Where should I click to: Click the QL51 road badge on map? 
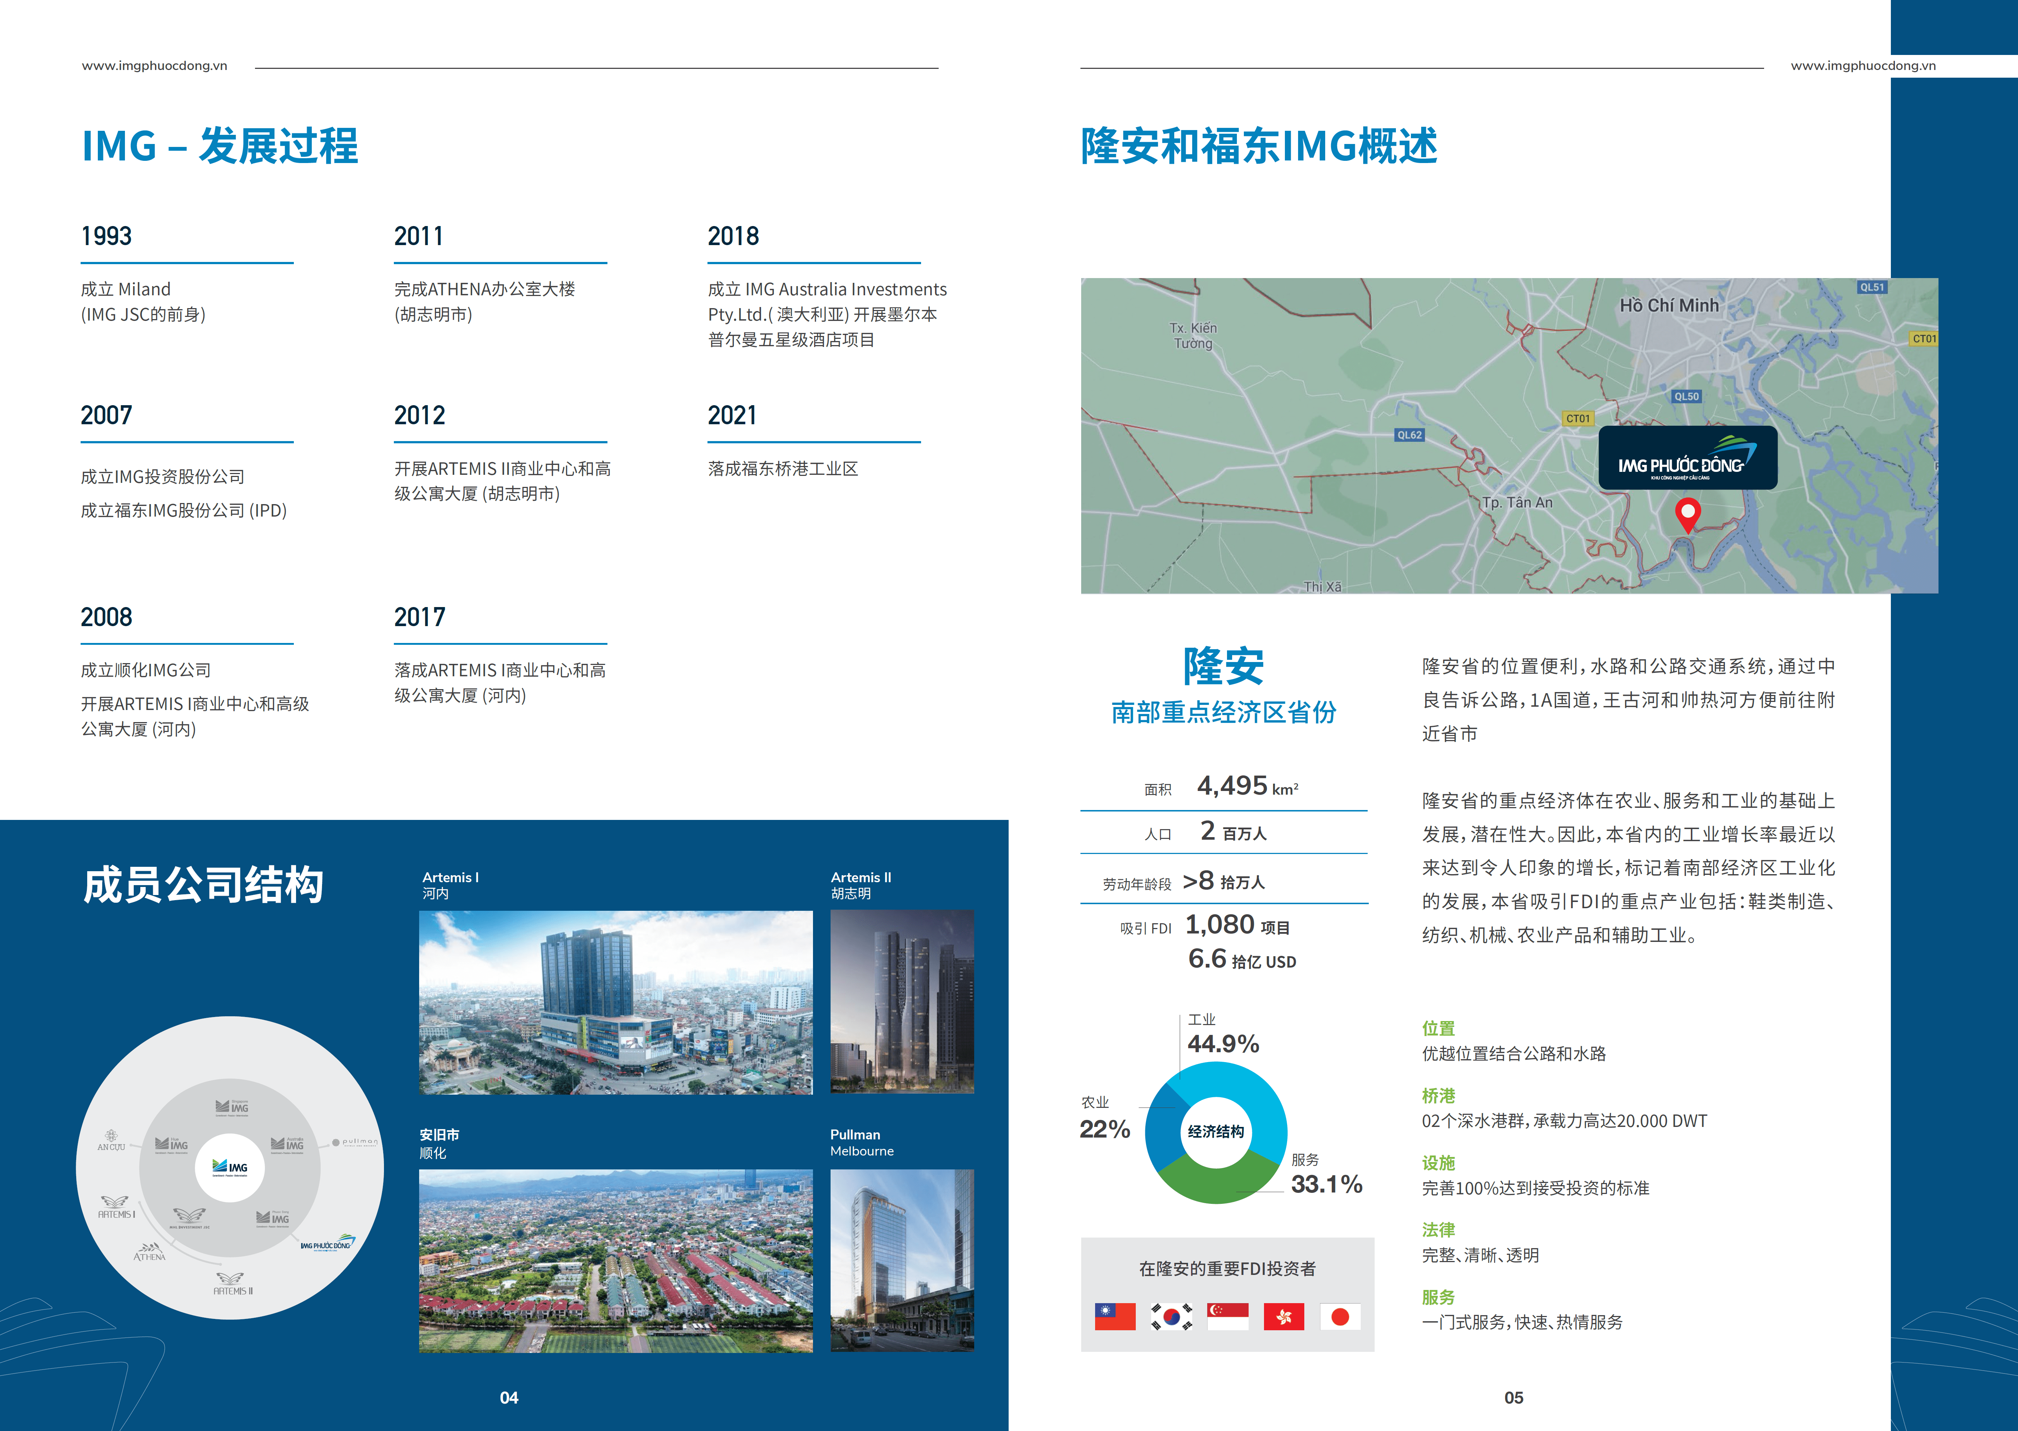click(x=1872, y=287)
